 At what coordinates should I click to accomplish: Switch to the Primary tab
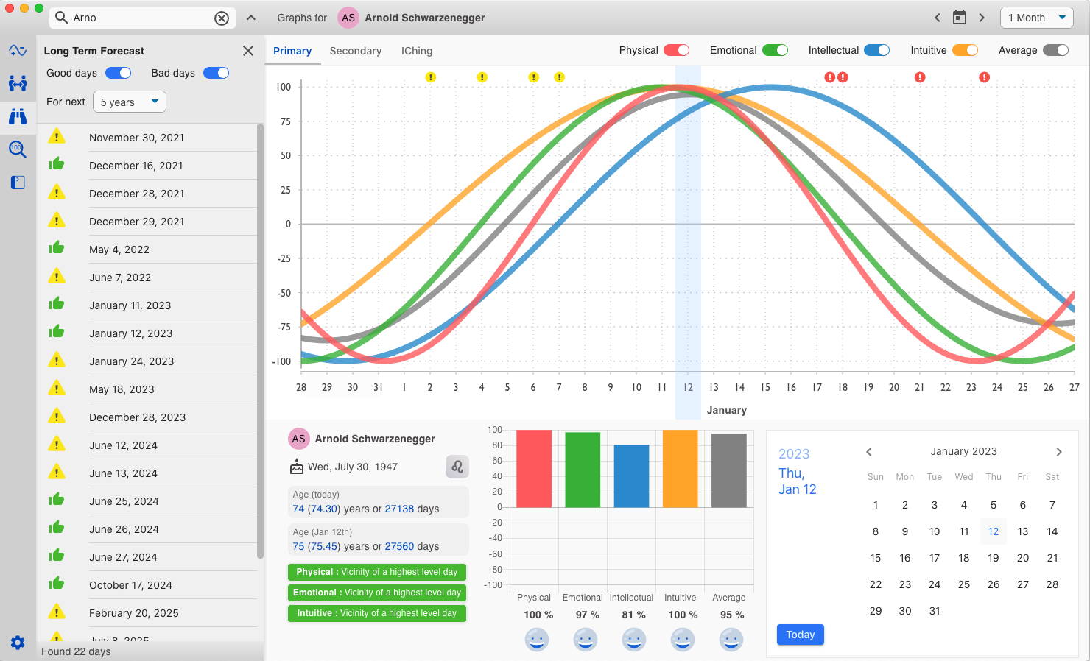click(292, 51)
